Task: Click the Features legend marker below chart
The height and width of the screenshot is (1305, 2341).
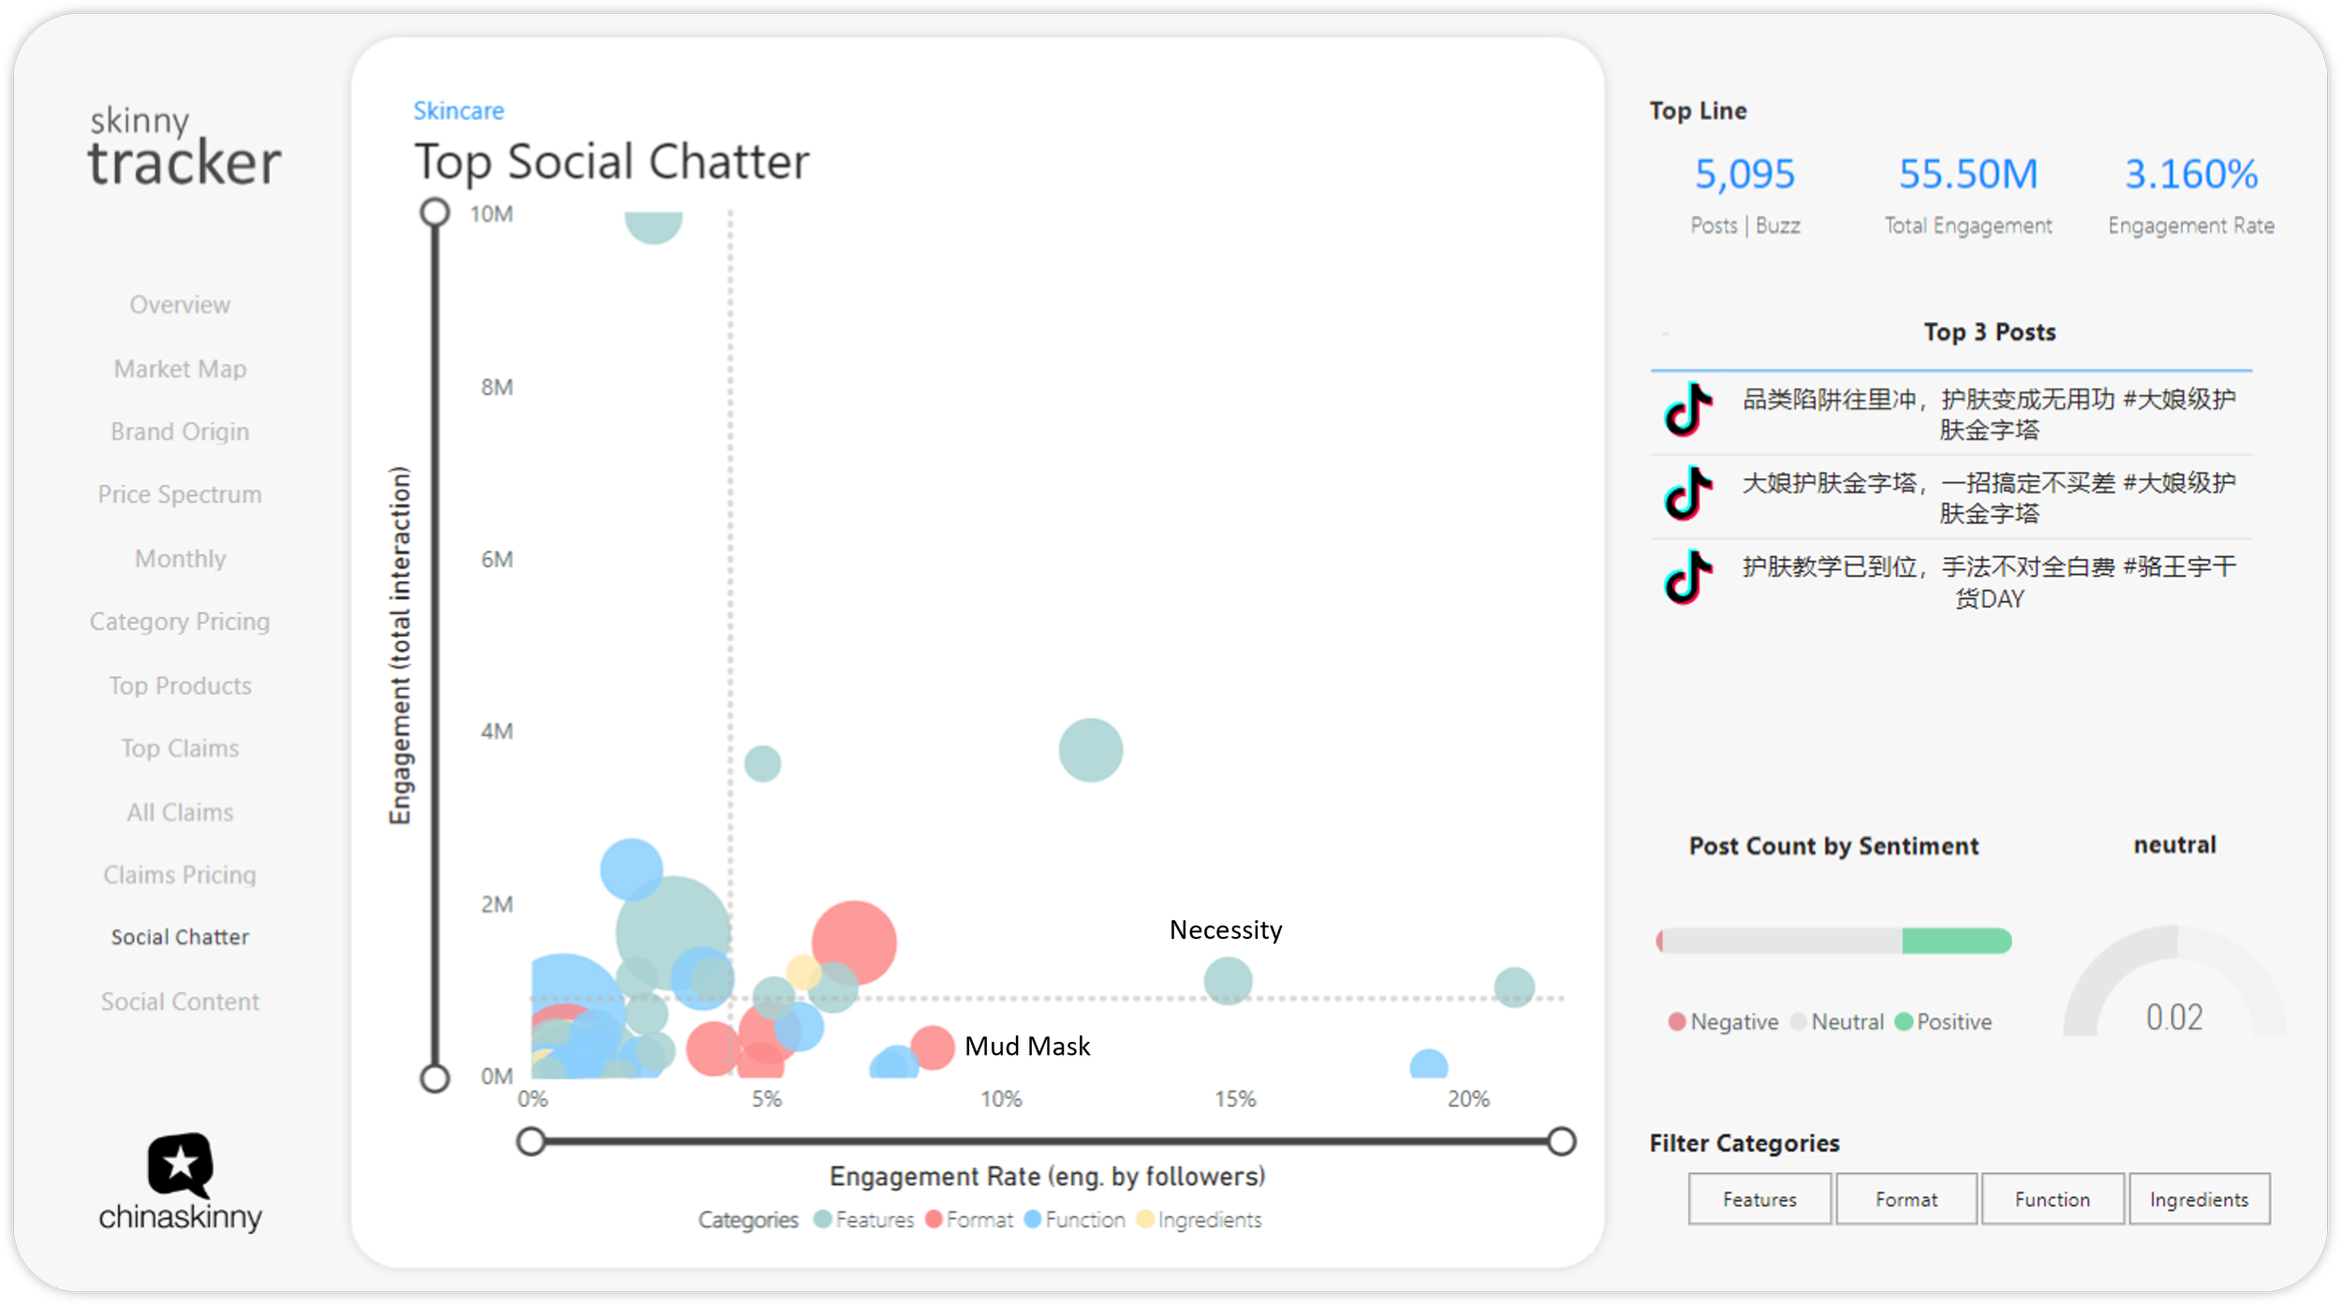Action: [822, 1220]
